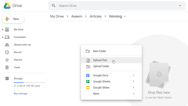Screen dimensions: 188x106
Task: Go to Trash
Action: [x=17, y=67]
